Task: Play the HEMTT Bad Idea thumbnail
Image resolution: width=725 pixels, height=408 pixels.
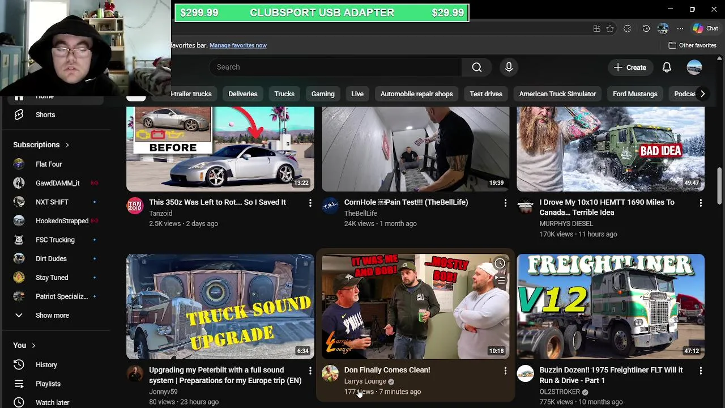Action: tap(611, 148)
